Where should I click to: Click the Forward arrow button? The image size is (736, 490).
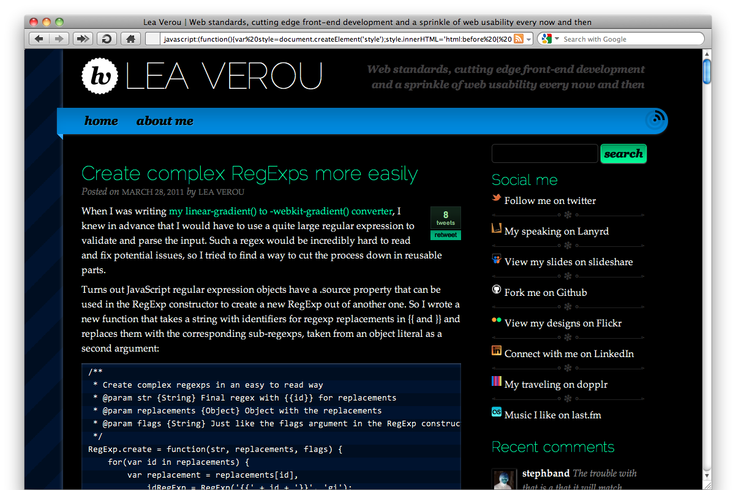click(59, 39)
